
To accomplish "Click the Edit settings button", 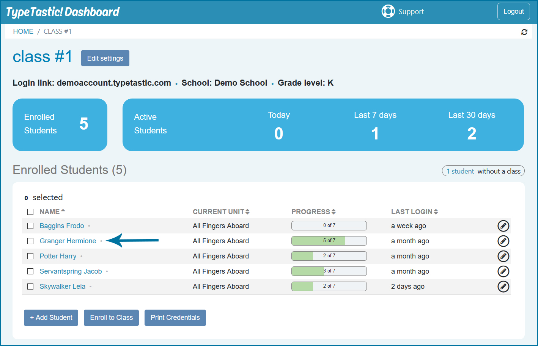I will pos(105,58).
